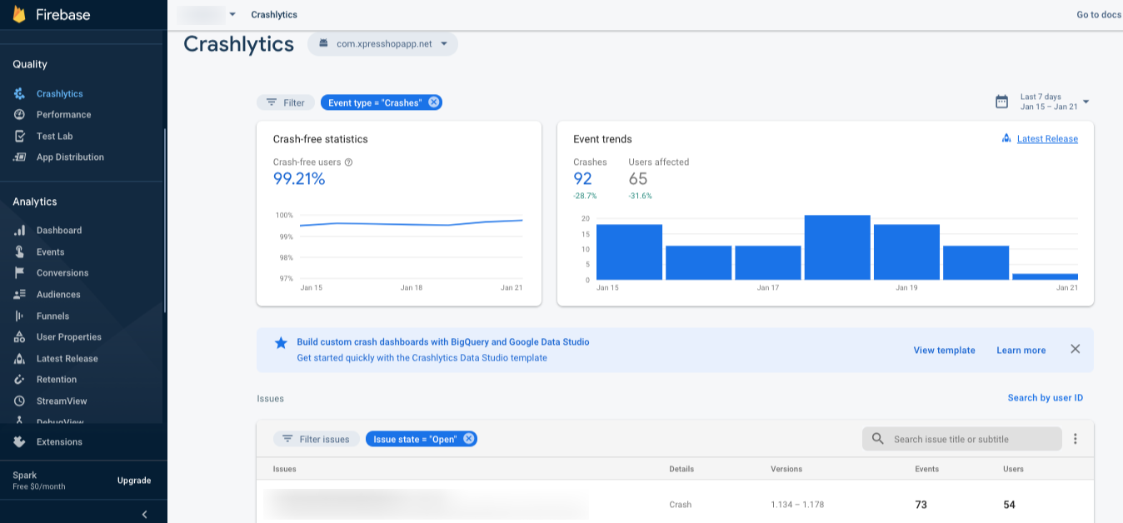Click the App Distribution icon
Screen dimensions: 1123x523
coord(19,157)
